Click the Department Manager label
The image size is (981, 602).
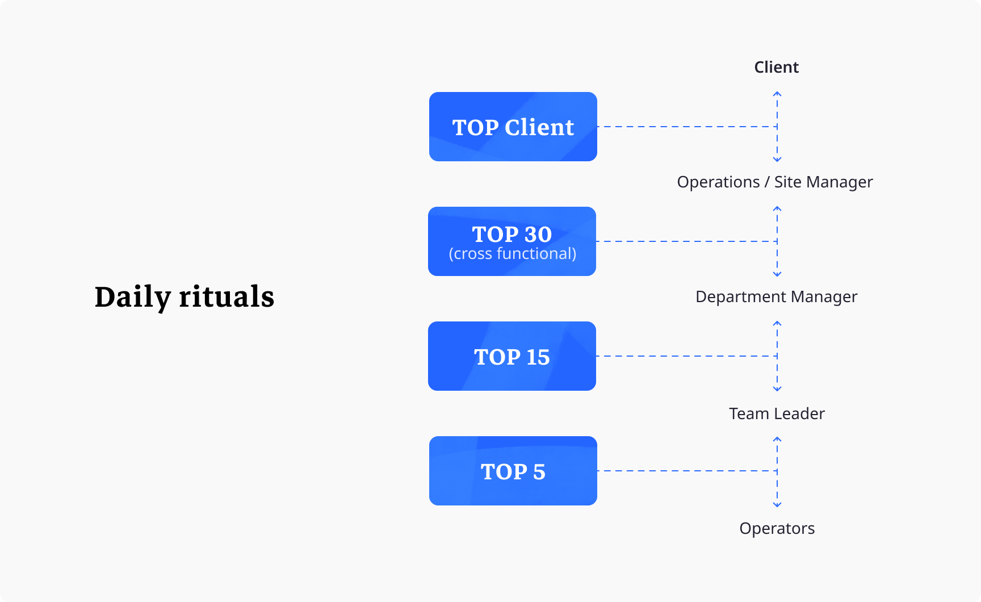776,296
